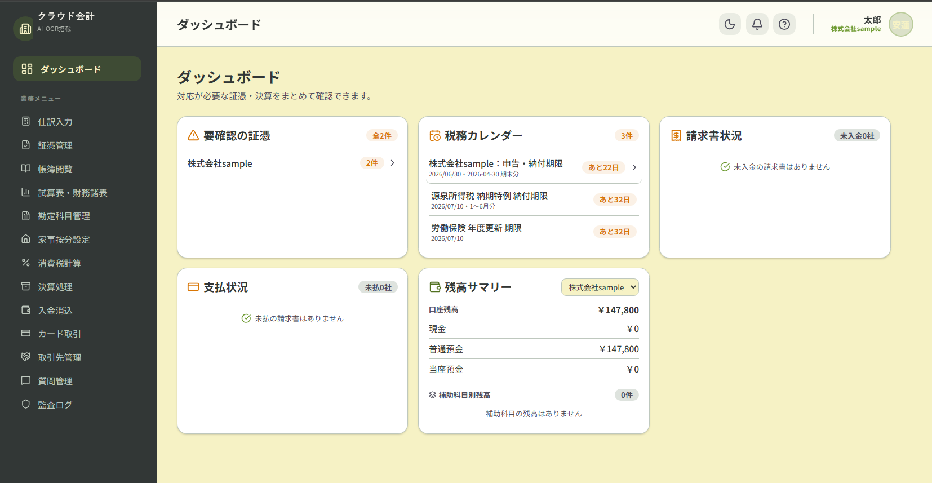Viewport: 932px width, 483px height.
Task: Click the 当座預金 row label
Action: click(446, 369)
